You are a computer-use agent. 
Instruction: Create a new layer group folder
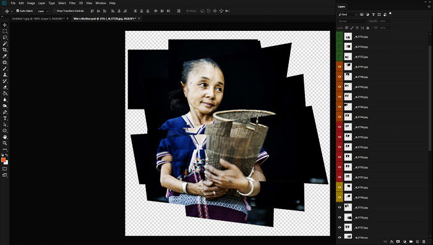pos(411,242)
